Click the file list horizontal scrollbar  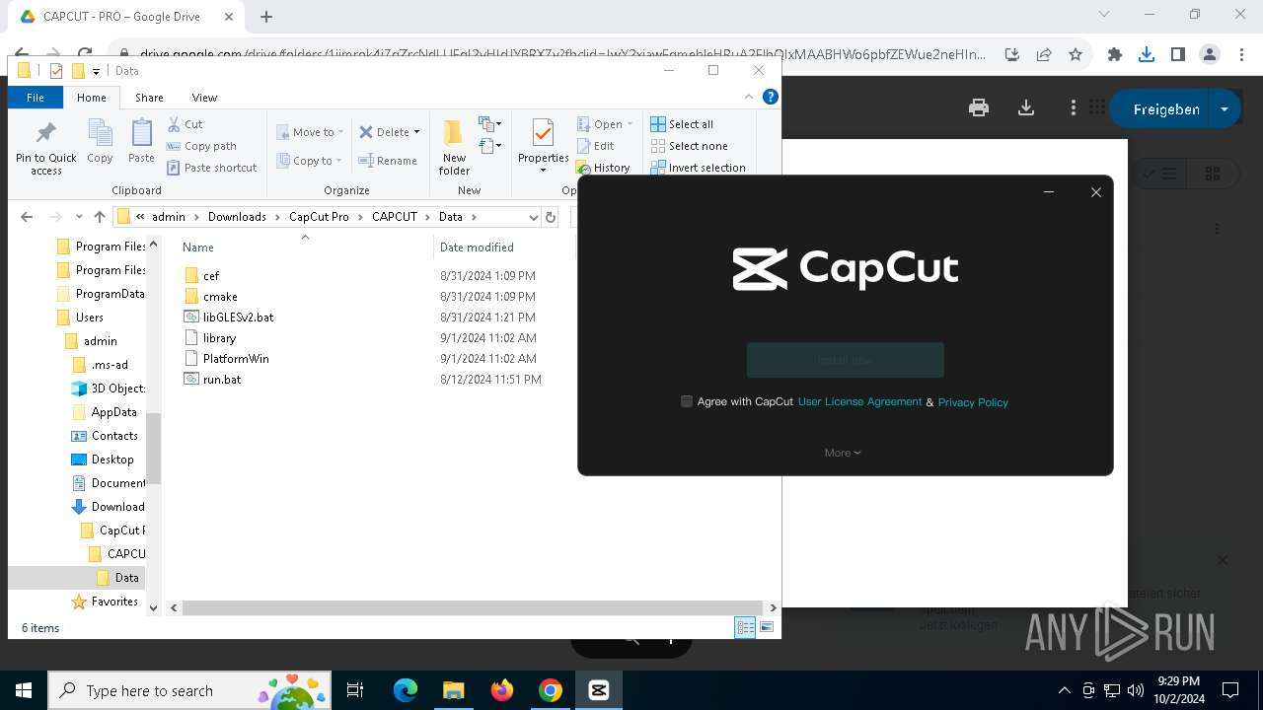point(474,607)
